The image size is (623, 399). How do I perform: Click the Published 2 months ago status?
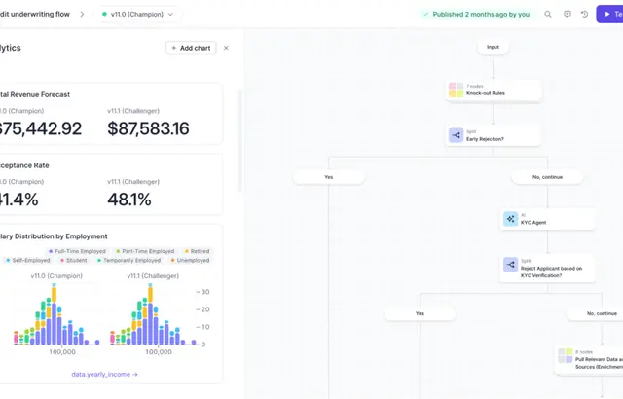coord(477,14)
